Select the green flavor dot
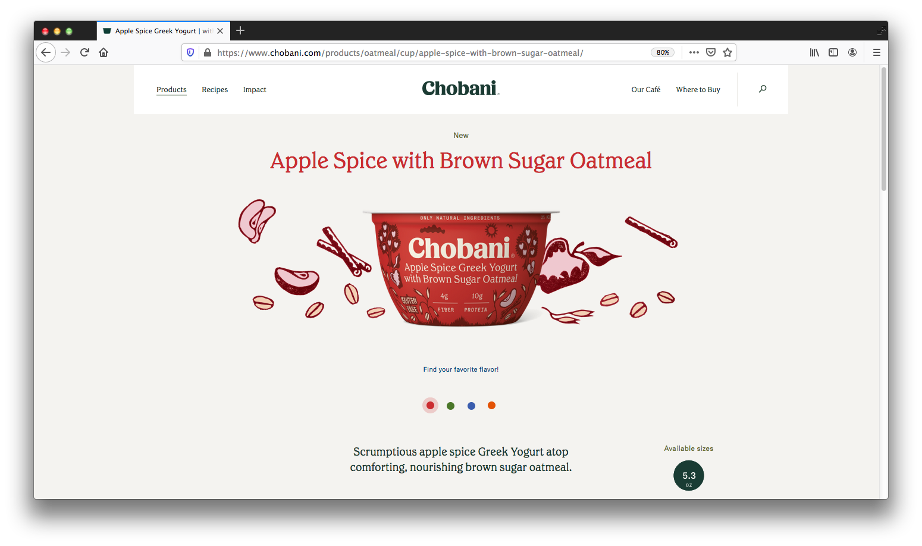 click(x=450, y=406)
